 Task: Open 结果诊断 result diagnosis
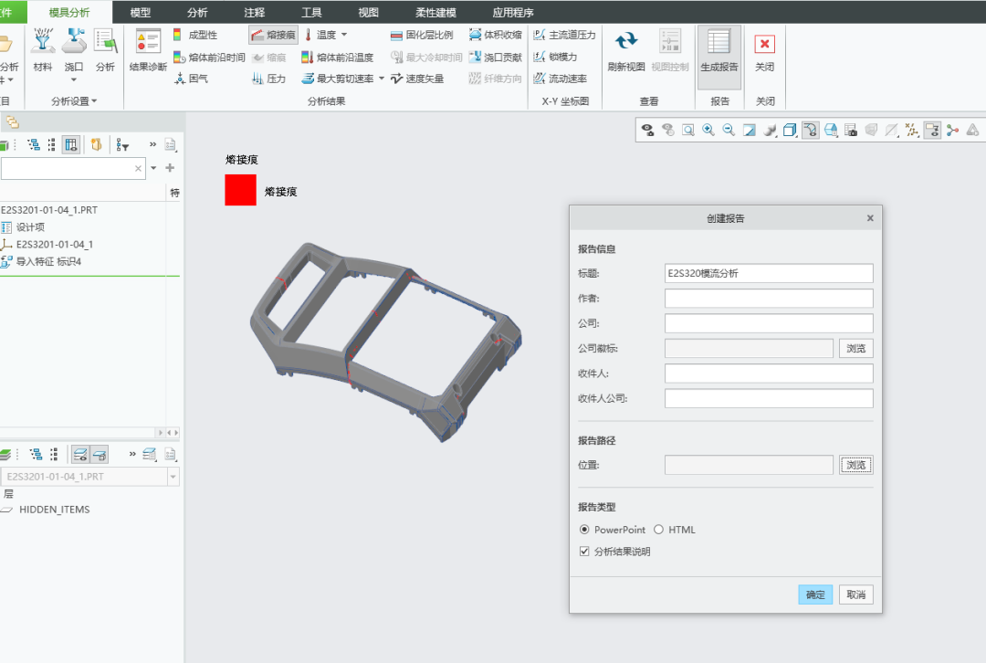[x=149, y=50]
